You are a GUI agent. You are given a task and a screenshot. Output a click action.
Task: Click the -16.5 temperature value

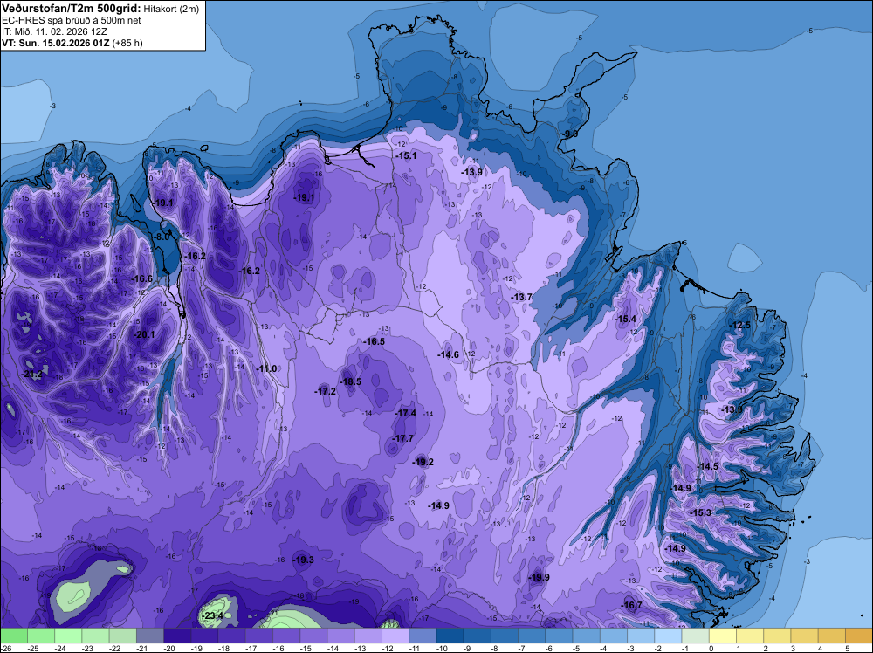click(374, 342)
